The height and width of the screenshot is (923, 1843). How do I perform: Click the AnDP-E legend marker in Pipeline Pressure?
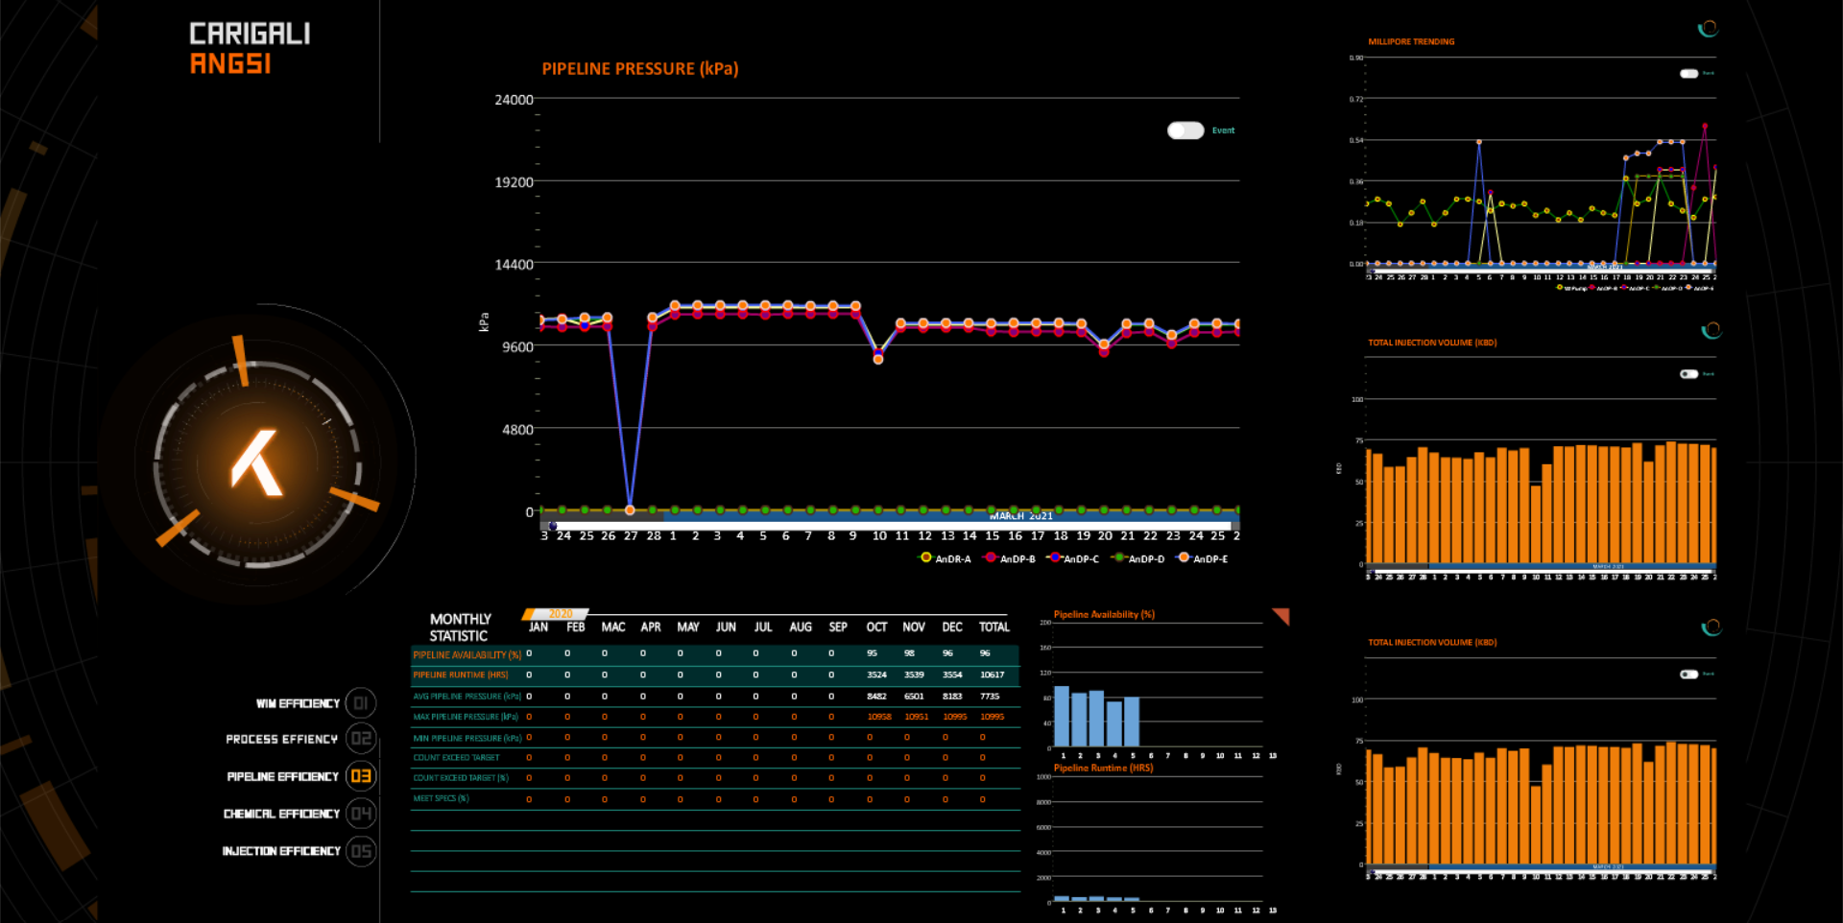pyautogui.click(x=1184, y=557)
